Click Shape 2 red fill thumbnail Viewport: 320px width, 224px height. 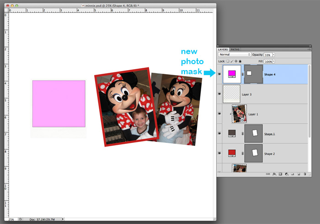tap(232, 153)
